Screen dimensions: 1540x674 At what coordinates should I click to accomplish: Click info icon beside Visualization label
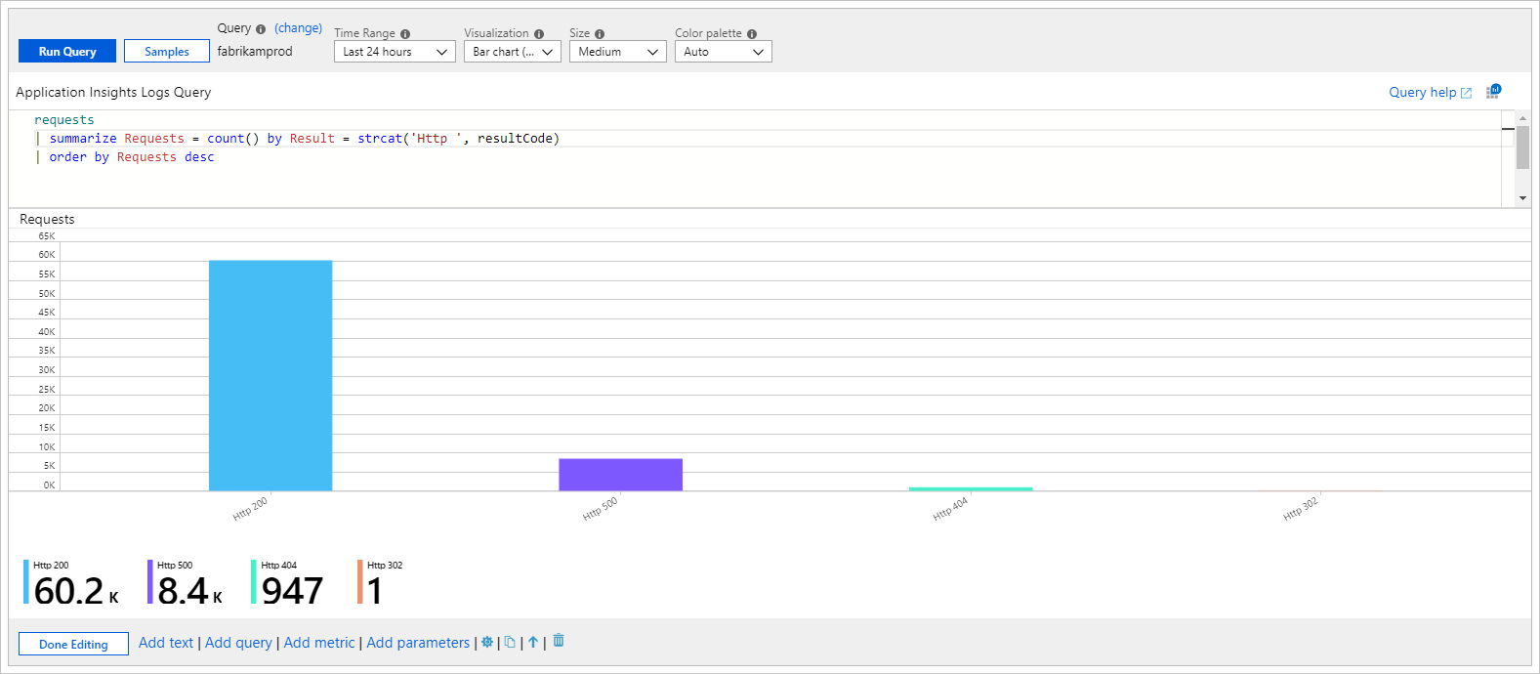pos(539,34)
